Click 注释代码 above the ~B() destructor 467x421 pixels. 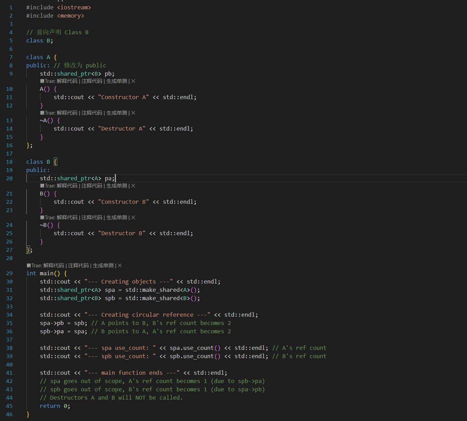tap(92, 218)
